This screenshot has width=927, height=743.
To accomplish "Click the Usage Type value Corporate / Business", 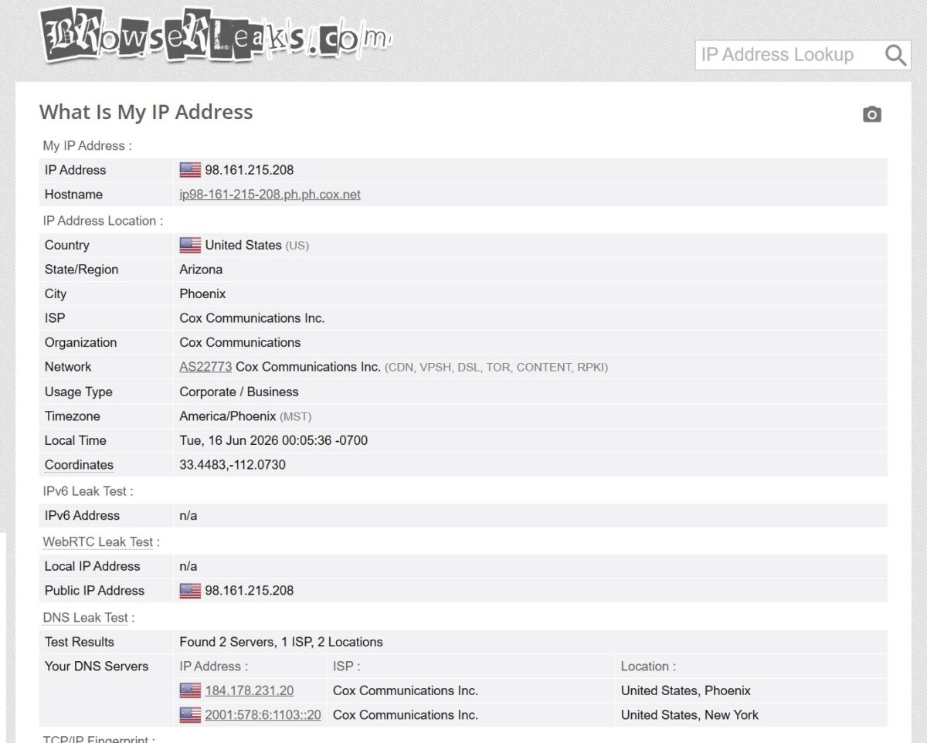I will pyautogui.click(x=239, y=392).
